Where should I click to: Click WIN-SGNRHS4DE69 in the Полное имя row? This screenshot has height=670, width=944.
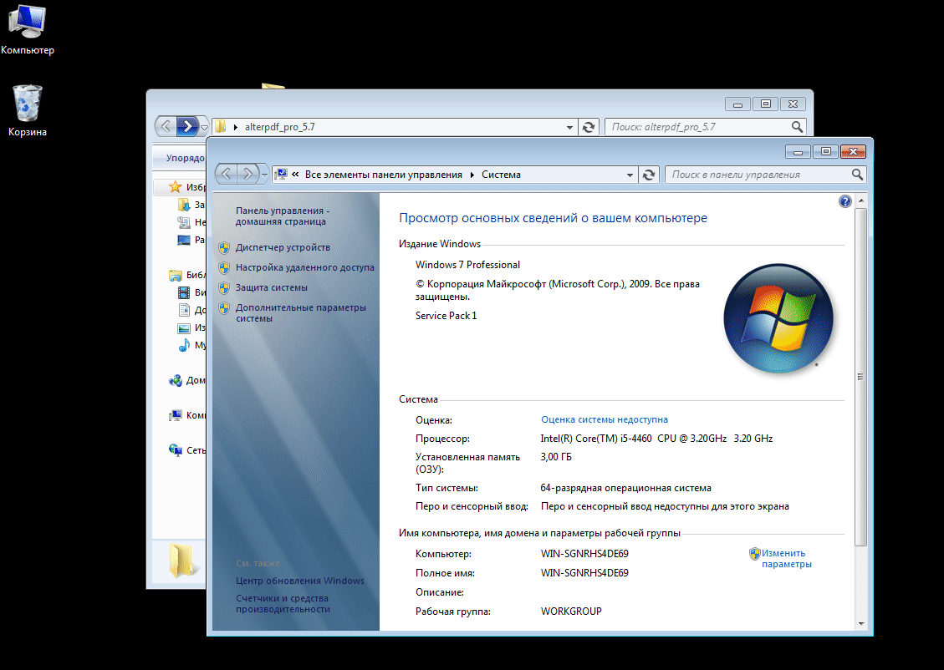click(x=584, y=573)
